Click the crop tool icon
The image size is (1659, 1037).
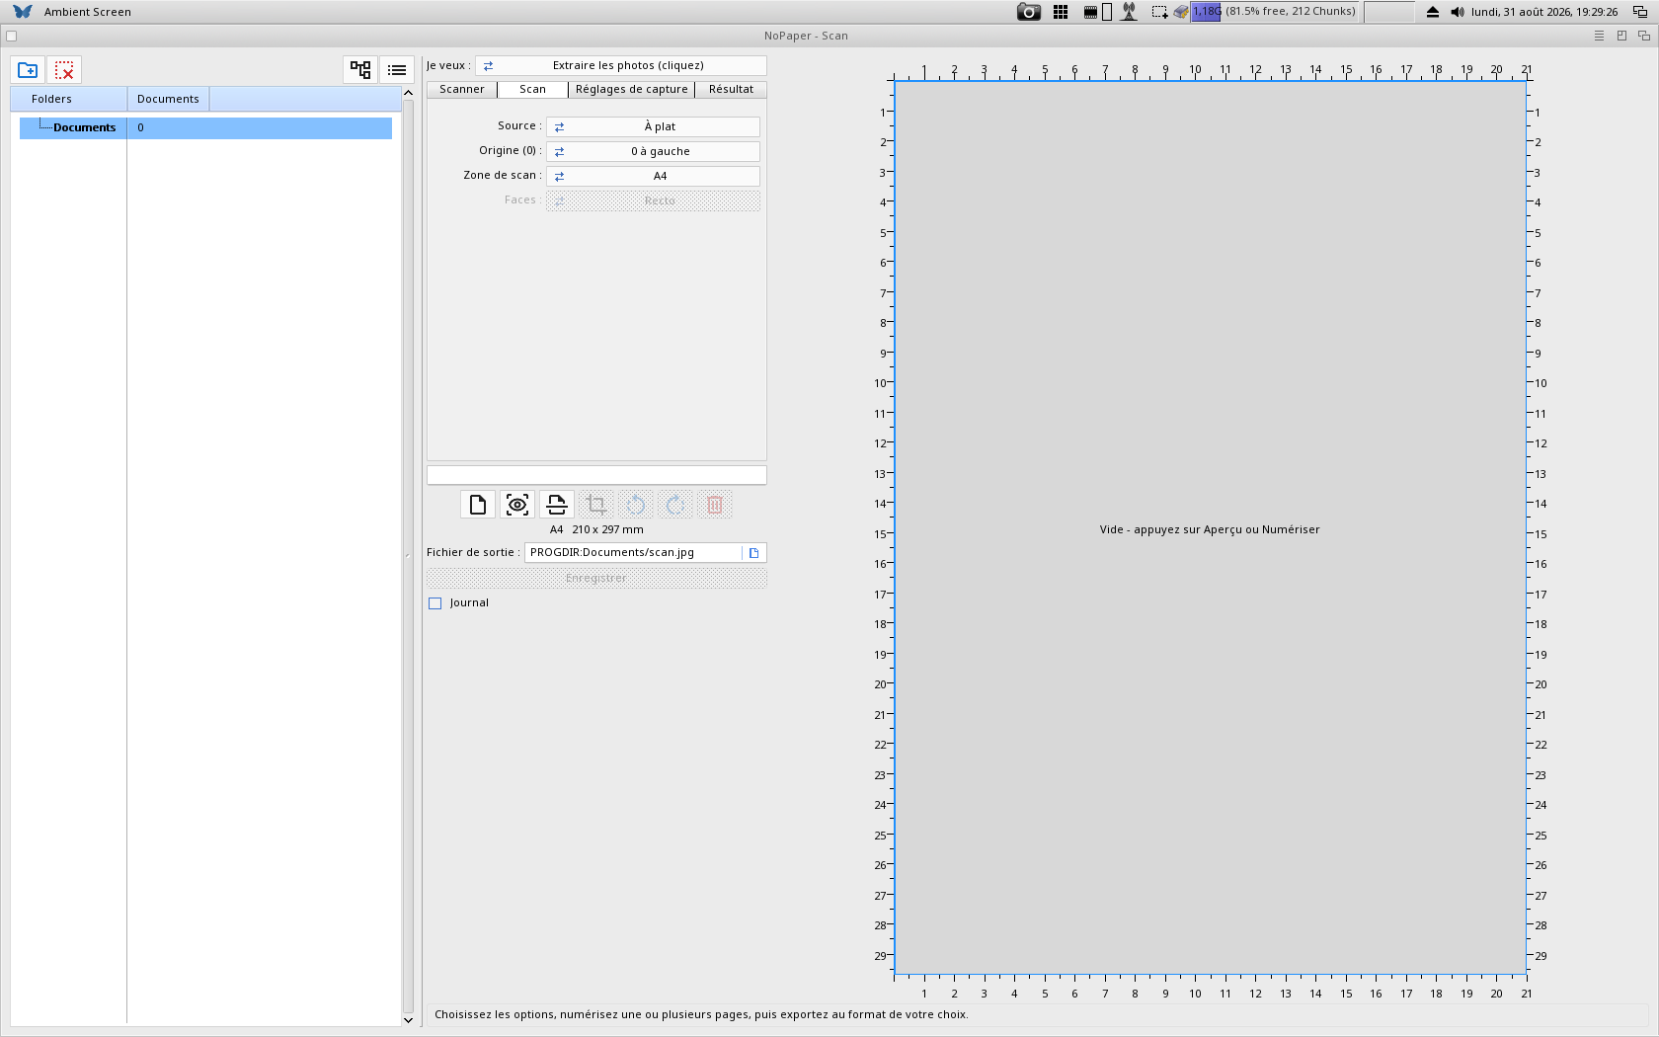(596, 505)
